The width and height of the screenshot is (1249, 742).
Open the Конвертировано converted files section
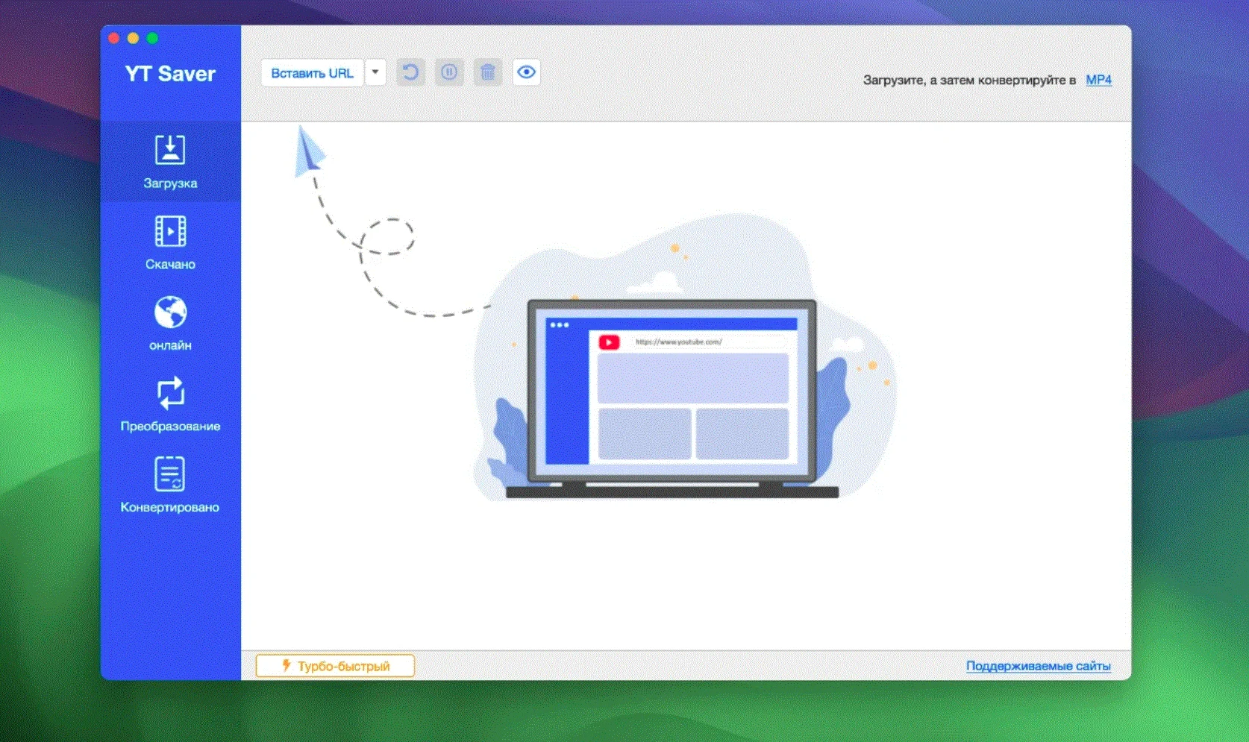tap(170, 486)
